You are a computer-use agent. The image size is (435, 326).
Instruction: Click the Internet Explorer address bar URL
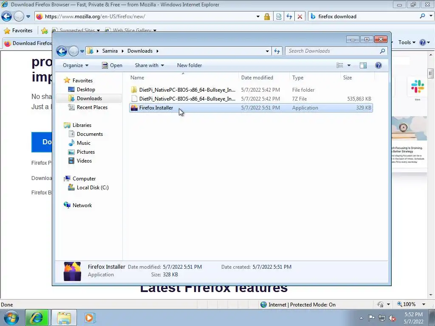pos(95,17)
